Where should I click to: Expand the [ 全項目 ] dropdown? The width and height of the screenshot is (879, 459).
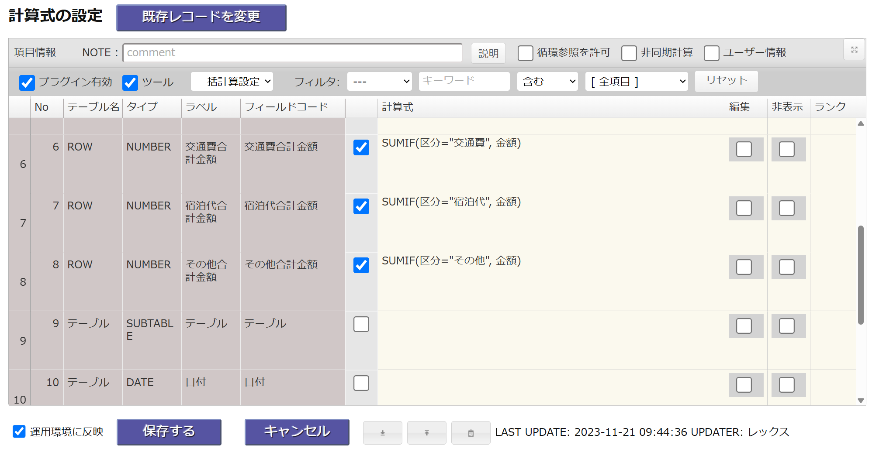637,82
